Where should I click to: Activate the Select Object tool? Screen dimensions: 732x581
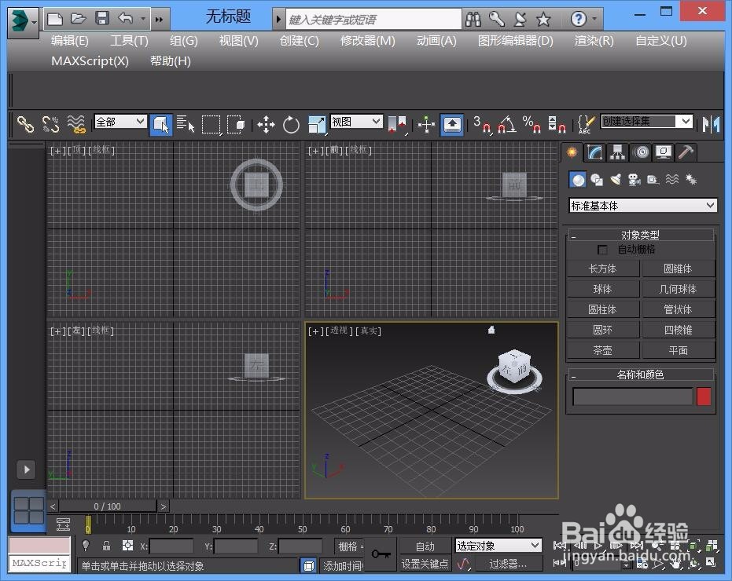[161, 125]
